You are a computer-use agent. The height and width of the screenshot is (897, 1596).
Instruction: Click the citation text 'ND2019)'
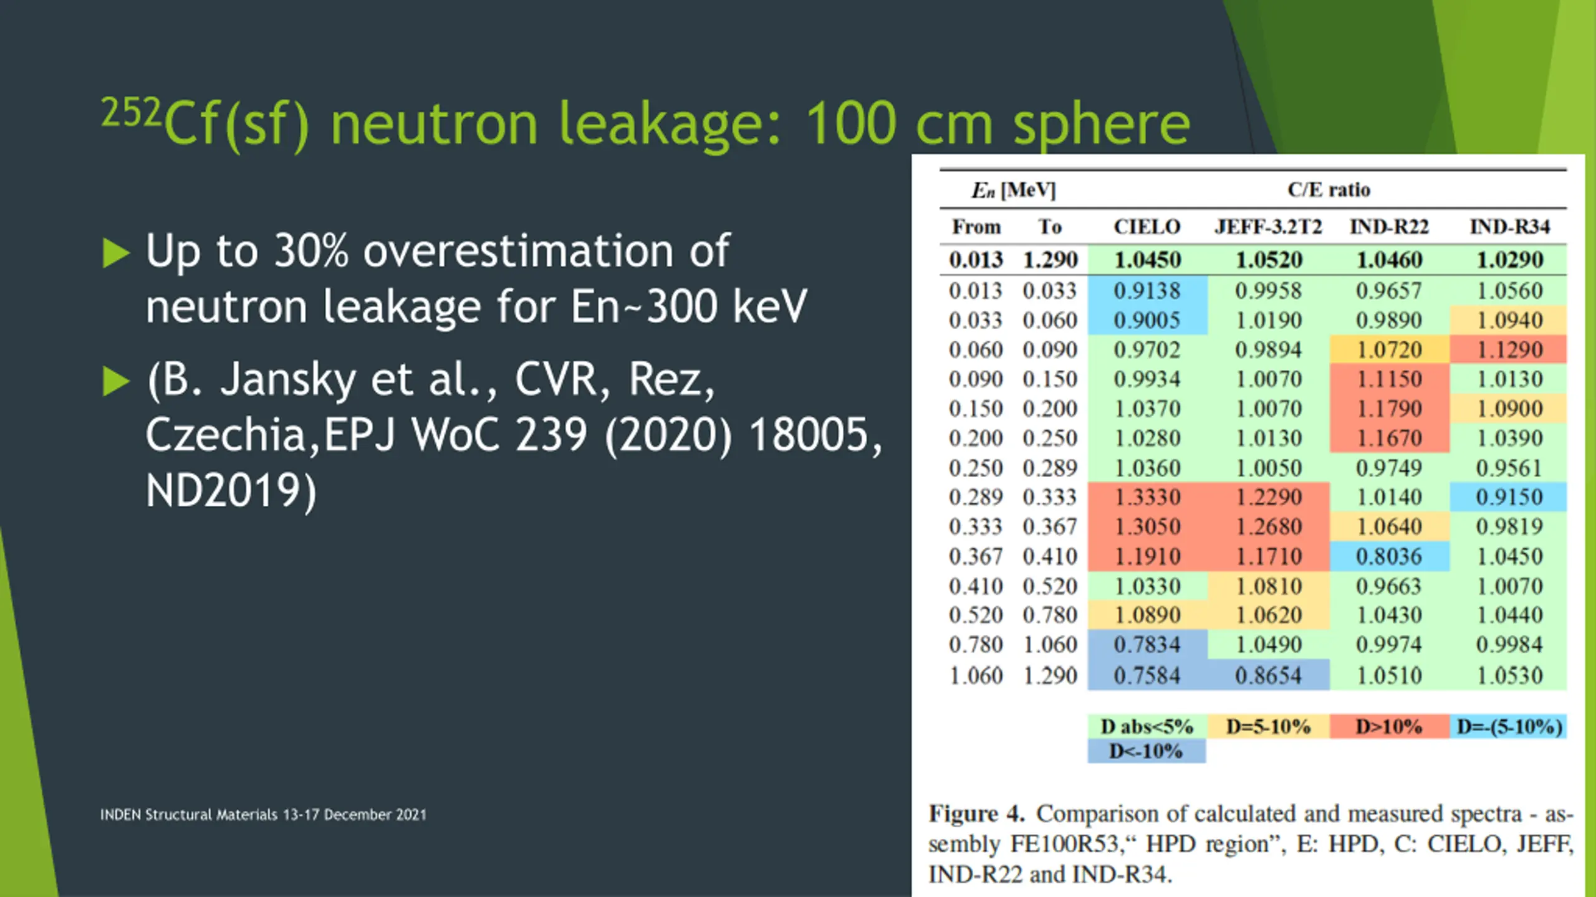coord(231,491)
